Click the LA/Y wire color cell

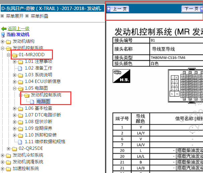[x=141, y=133]
